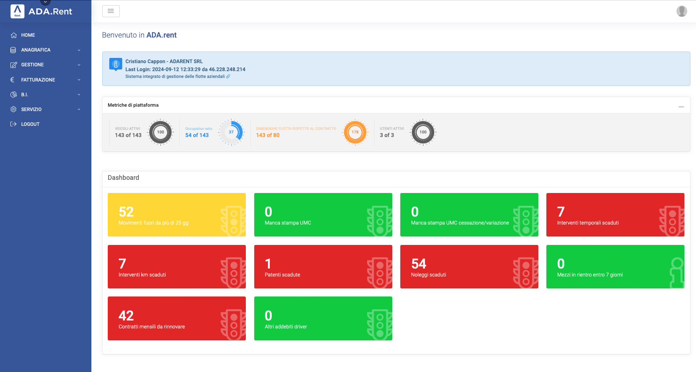
Task: Expand the Fatturazione dropdown arrow
Action: pyautogui.click(x=79, y=80)
